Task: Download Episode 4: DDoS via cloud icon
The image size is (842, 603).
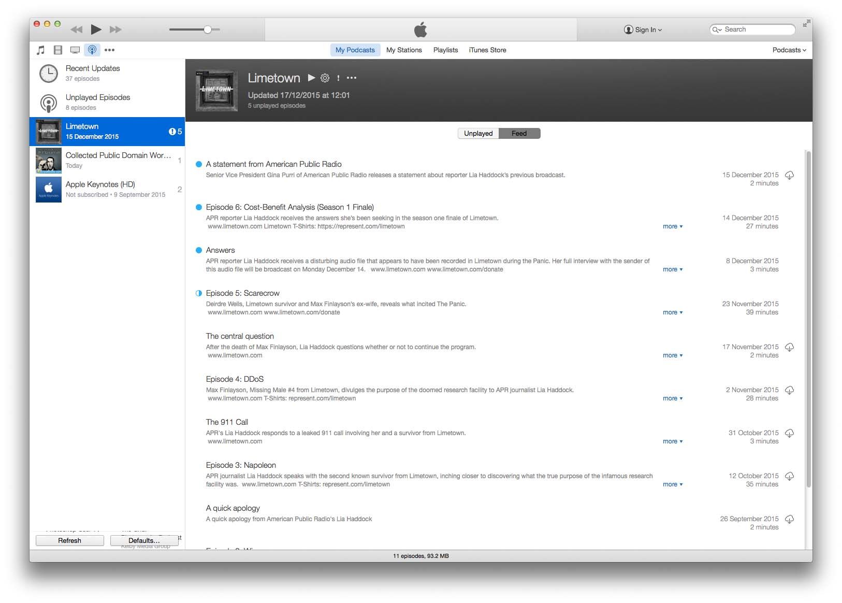Action: [x=789, y=390]
